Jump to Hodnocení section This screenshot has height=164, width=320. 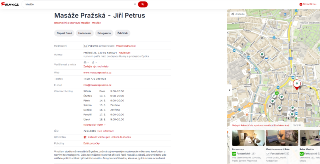85,33
